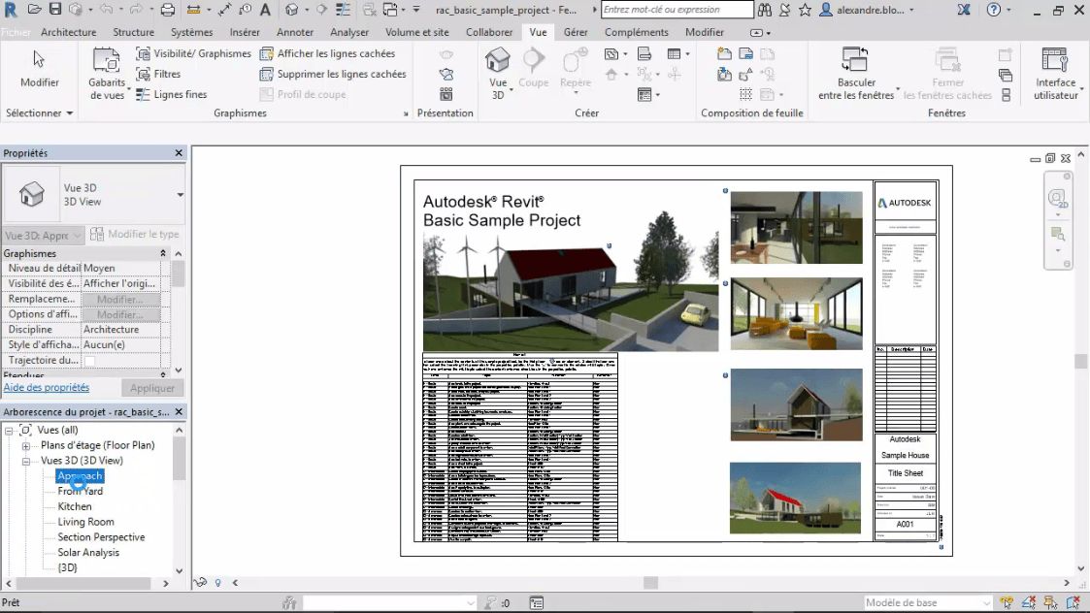
Task: Open the Gérer ribbon tab
Action: (x=576, y=32)
